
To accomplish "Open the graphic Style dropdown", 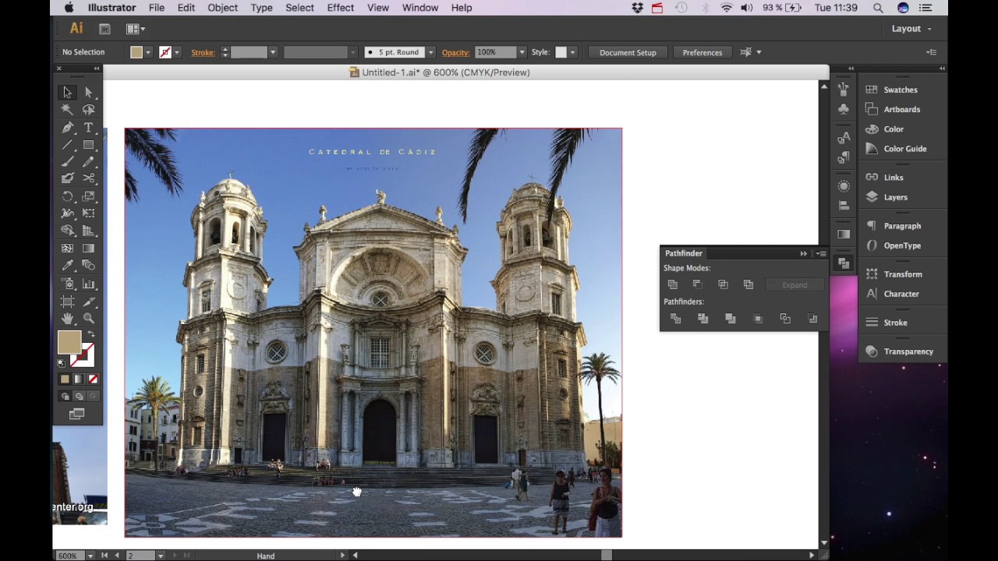I will coord(572,52).
